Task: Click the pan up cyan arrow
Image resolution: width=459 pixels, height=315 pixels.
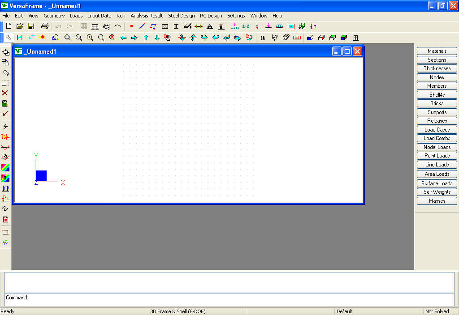Action: pos(146,38)
